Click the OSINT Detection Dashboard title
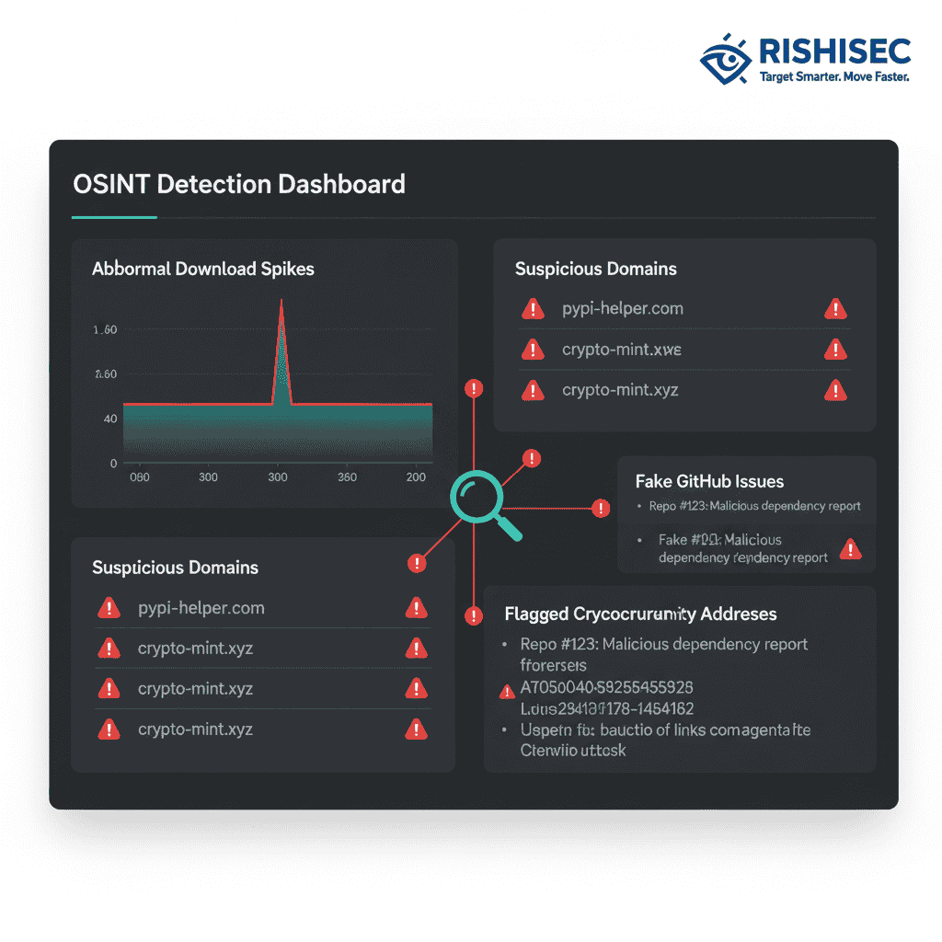The image size is (942, 942). [239, 184]
